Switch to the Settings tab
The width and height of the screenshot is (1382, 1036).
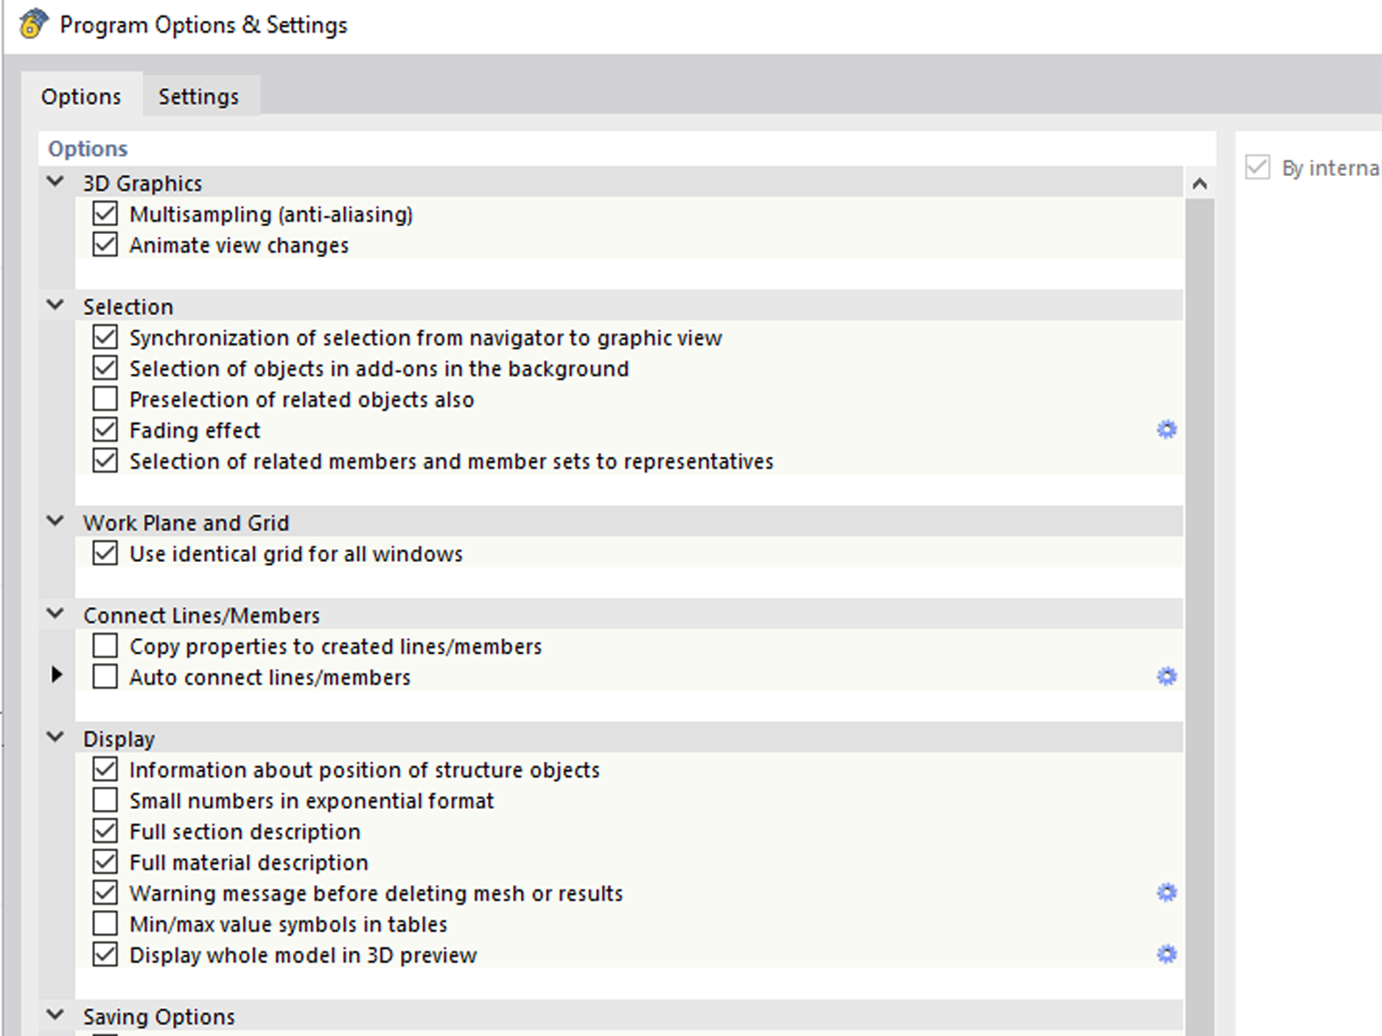coord(198,96)
